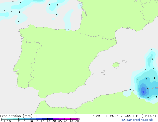The height and width of the screenshot is (122, 158).
Task: Click the 0.1–0.5 mm lightest cyan legend swatch
Action: tap(4, 119)
